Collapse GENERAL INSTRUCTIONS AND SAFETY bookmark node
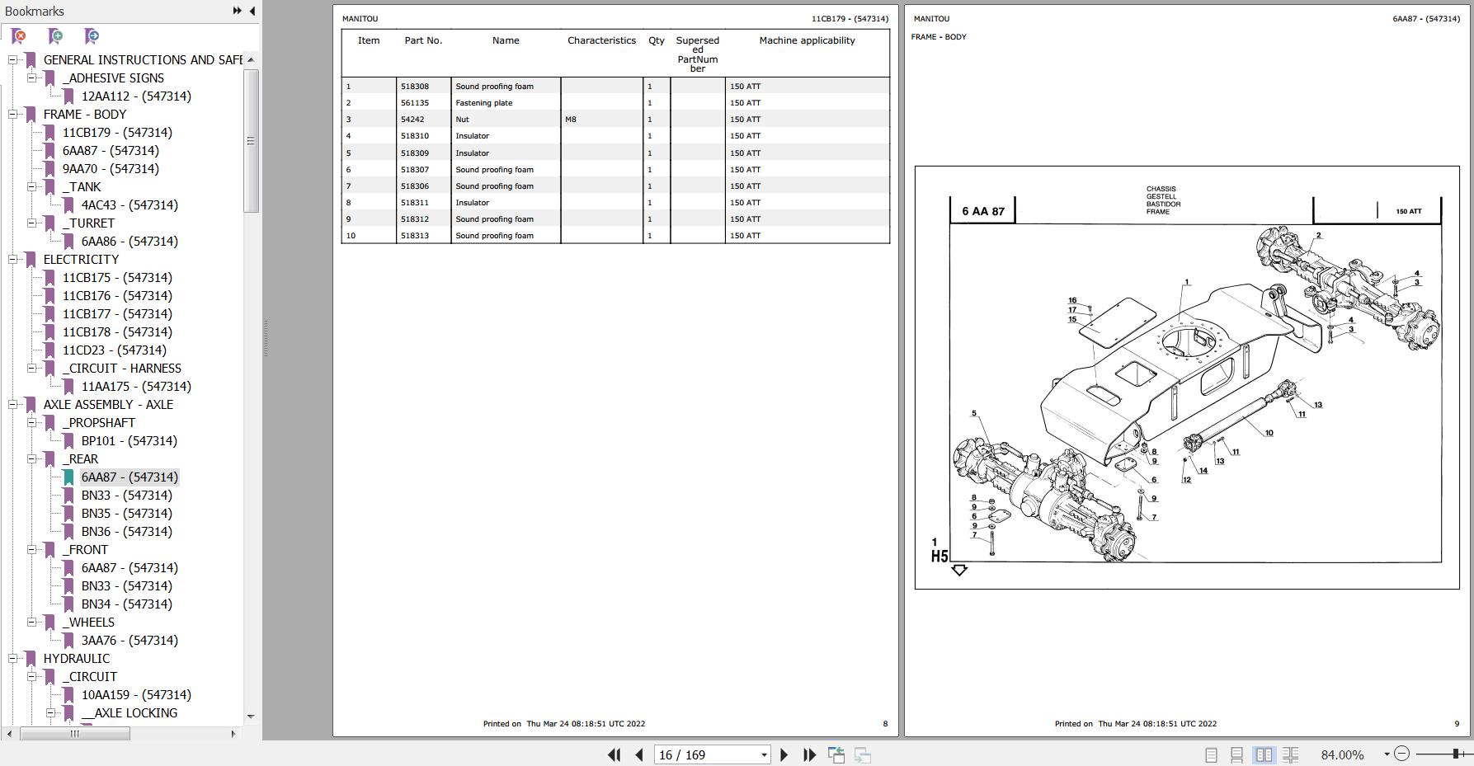Viewport: 1474px width, 766px height. (x=12, y=59)
